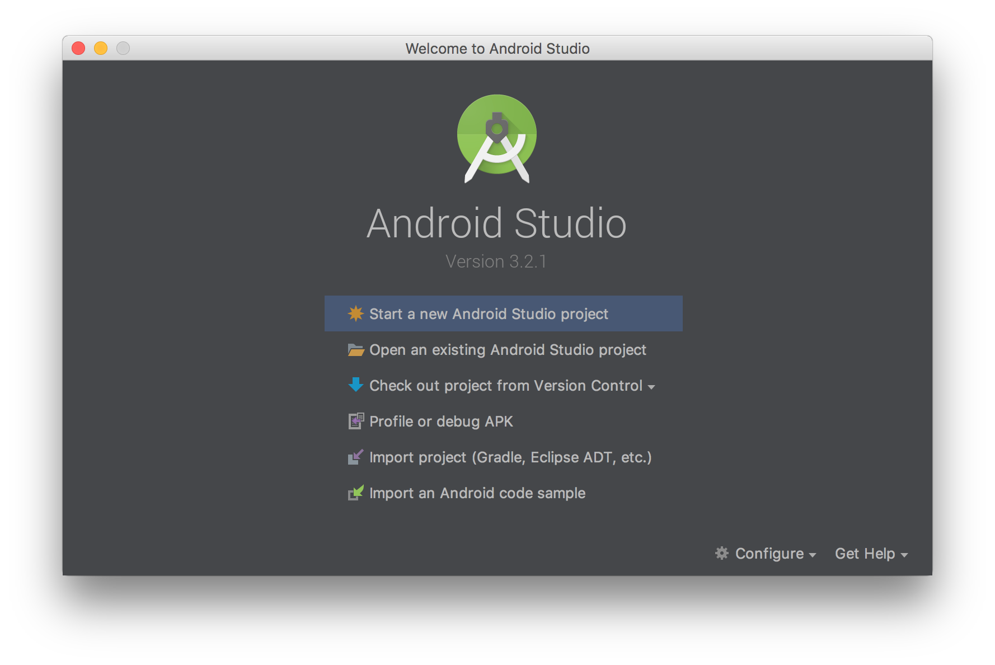Click the Version 3.2.1 text
The image size is (995, 665).
pos(496,261)
